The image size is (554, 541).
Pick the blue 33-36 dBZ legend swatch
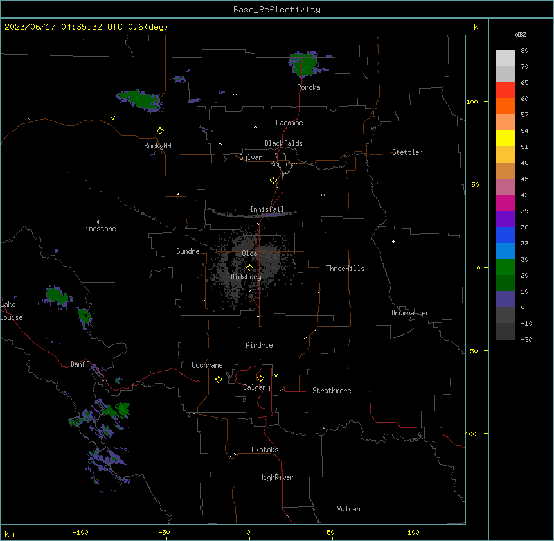pos(505,235)
